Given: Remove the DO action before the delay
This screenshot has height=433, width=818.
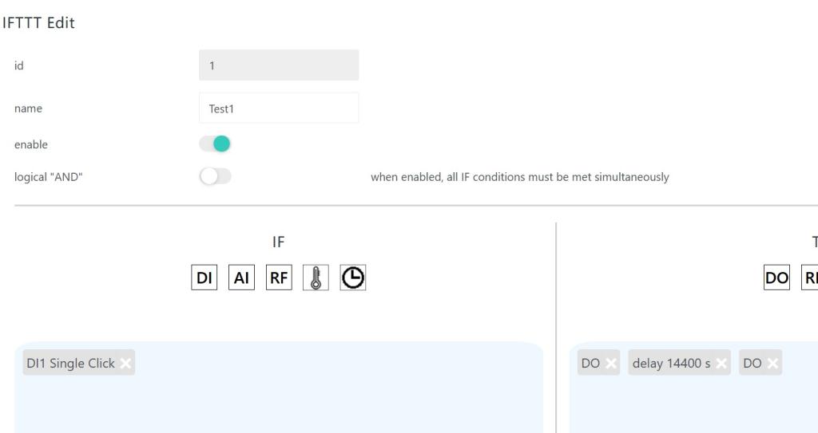Looking at the screenshot, I should pyautogui.click(x=611, y=364).
